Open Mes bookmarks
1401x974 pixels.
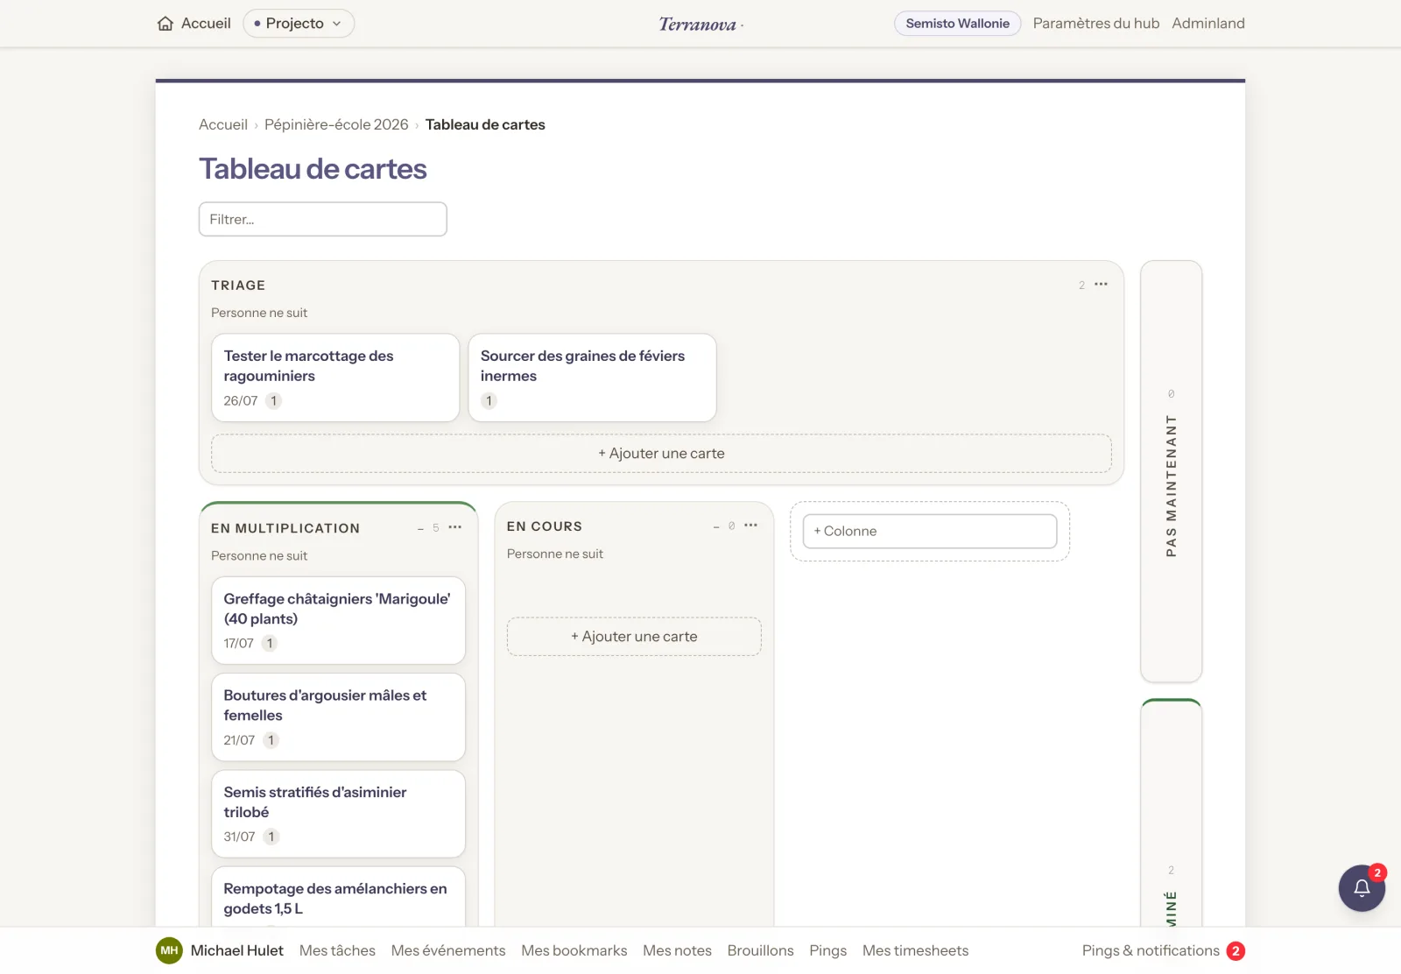point(574,950)
